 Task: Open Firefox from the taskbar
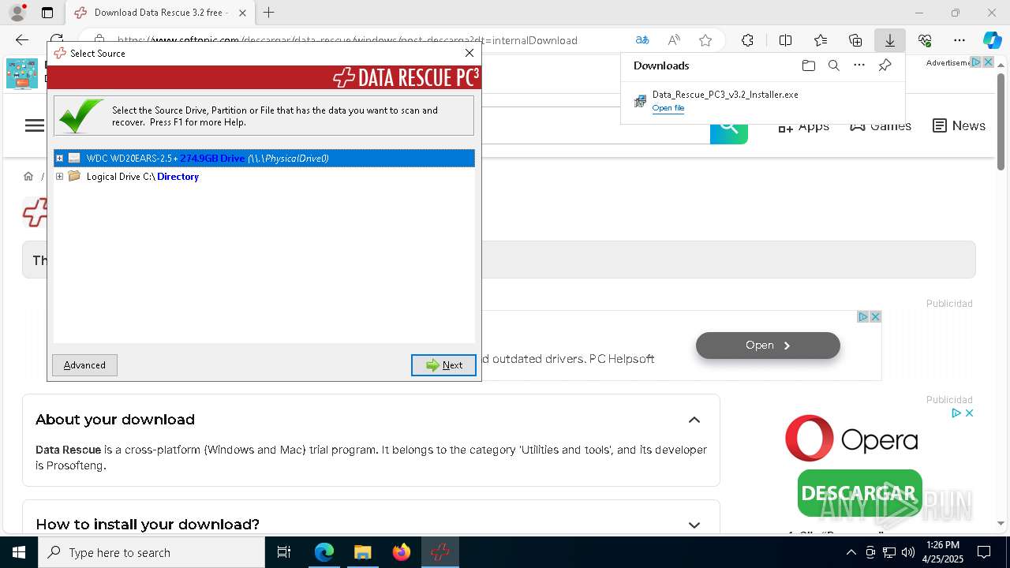point(402,552)
